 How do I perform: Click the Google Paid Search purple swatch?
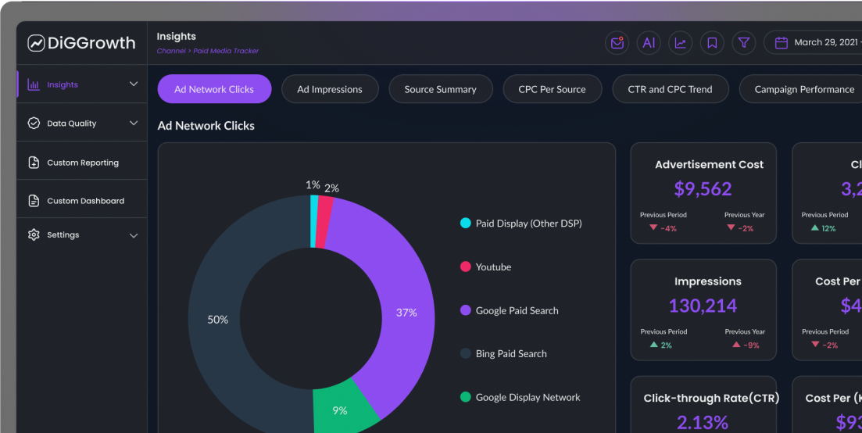465,310
